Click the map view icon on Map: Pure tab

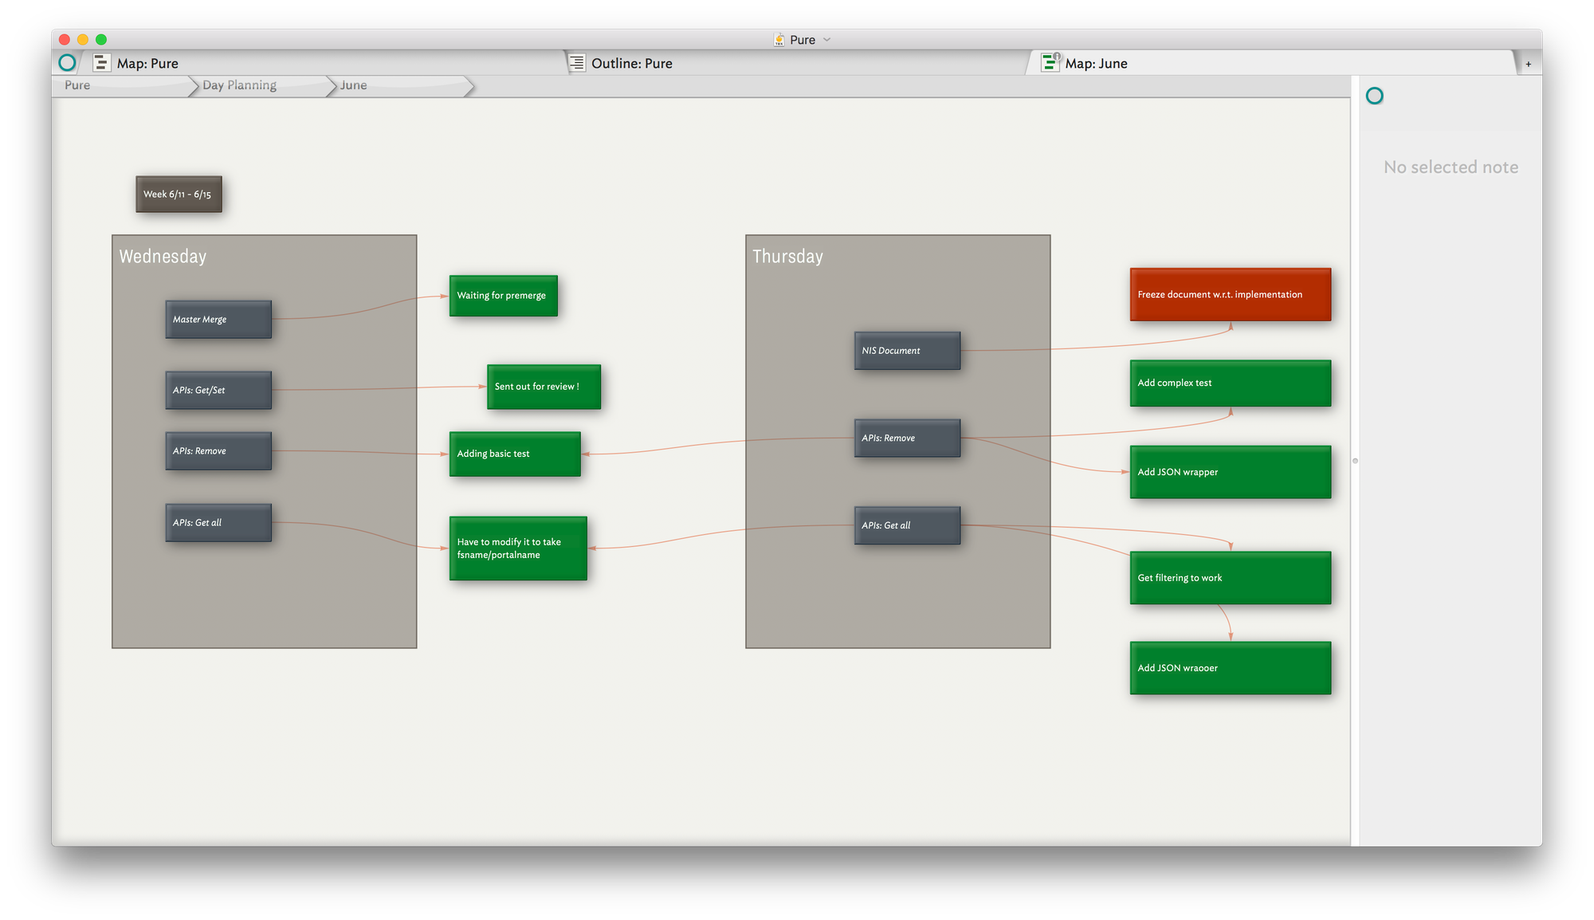point(101,63)
